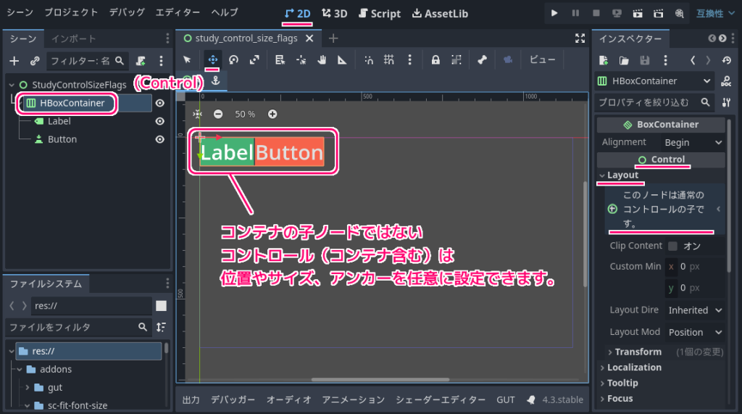Screen dimensions: 742x414
Task: Select the Pan Mode hand tool
Action: pyautogui.click(x=322, y=59)
